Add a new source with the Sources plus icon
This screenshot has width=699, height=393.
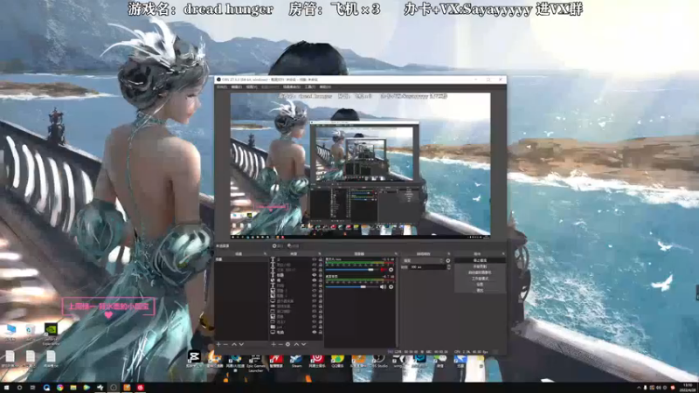273,344
